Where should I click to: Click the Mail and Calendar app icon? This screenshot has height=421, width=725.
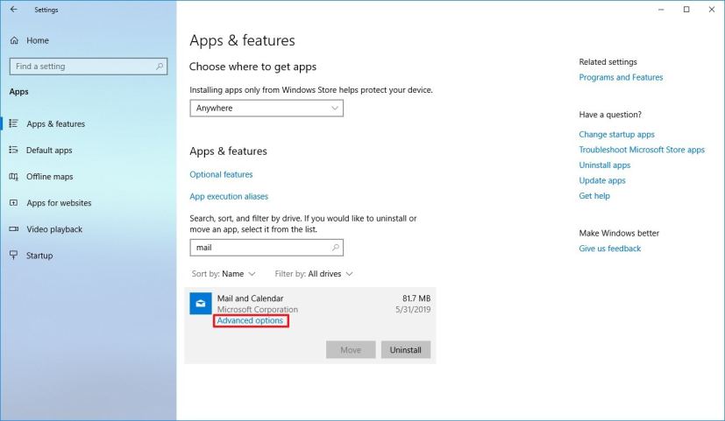[201, 304]
